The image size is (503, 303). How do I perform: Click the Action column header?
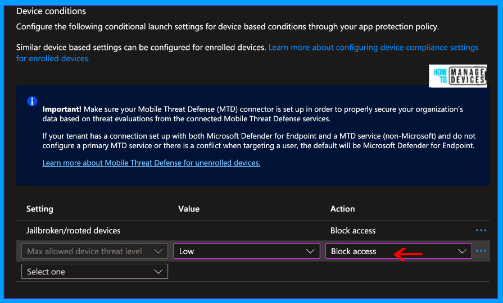pyautogui.click(x=343, y=209)
